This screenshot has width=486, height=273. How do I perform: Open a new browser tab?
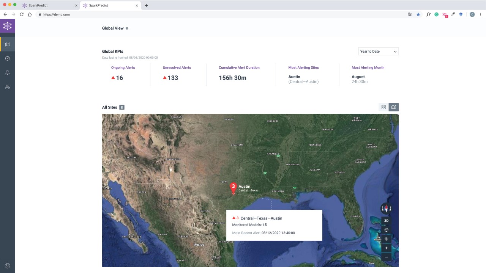[147, 6]
